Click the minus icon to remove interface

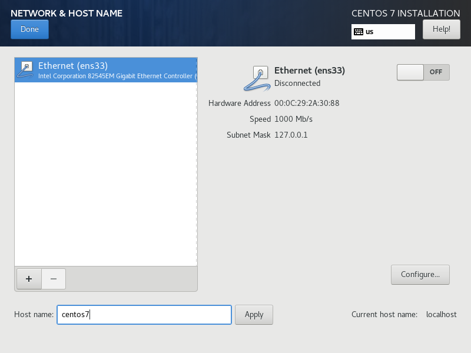point(53,279)
